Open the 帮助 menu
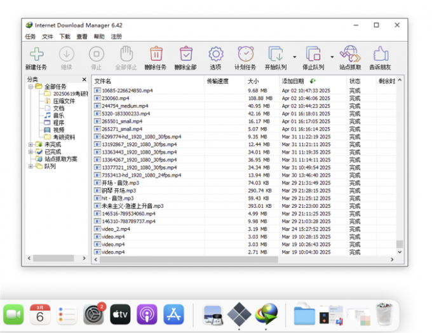Screen dimensions: 432x333 (x=99, y=36)
